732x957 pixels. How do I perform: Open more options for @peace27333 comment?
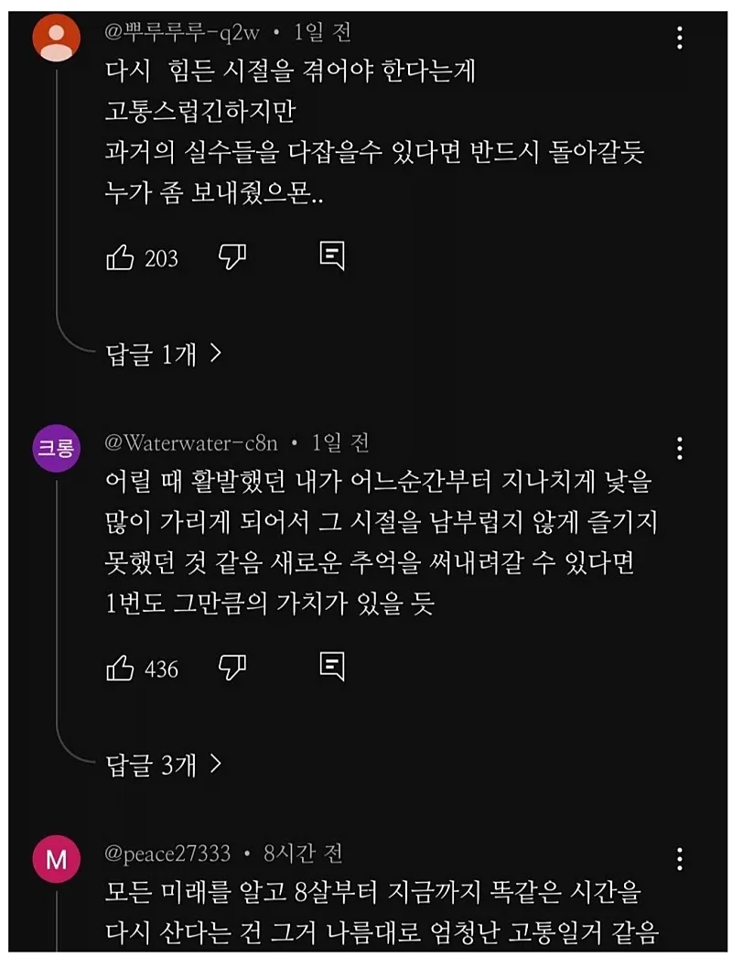(x=680, y=859)
